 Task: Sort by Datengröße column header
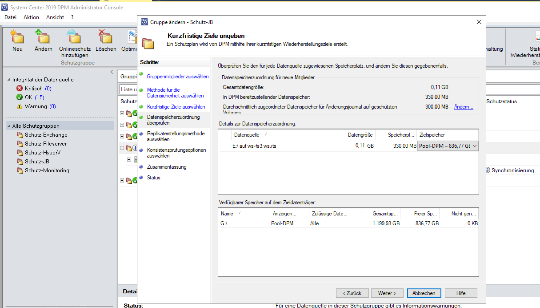click(355, 135)
